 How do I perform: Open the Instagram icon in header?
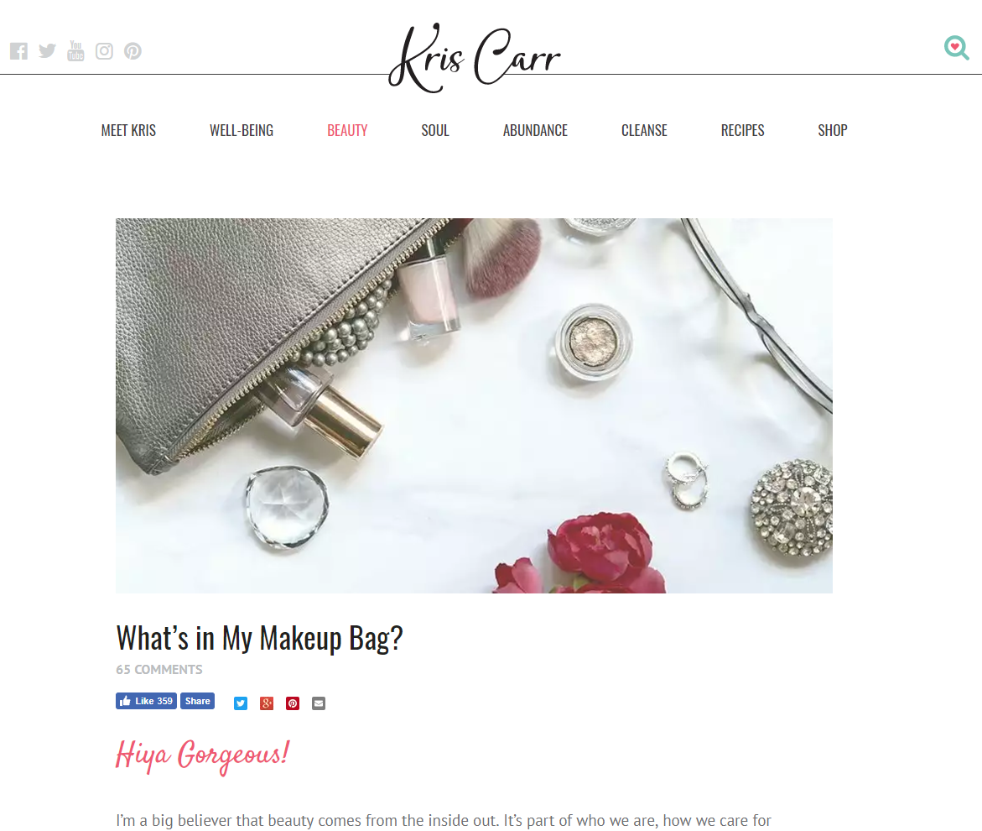pos(104,50)
